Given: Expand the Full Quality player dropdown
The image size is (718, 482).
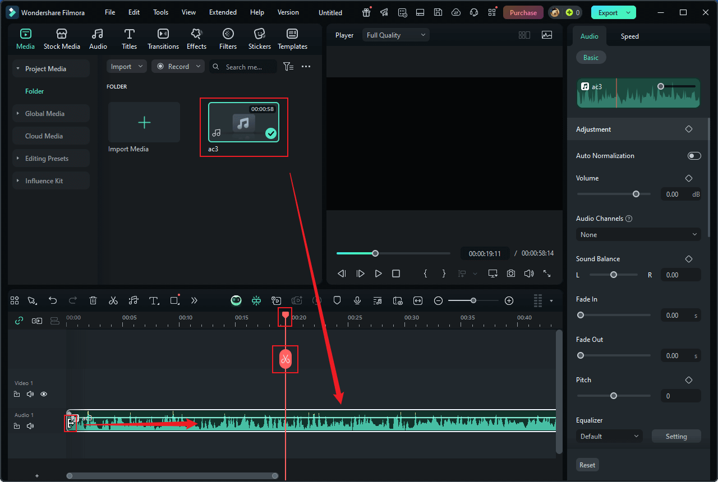Looking at the screenshot, I should coord(395,35).
